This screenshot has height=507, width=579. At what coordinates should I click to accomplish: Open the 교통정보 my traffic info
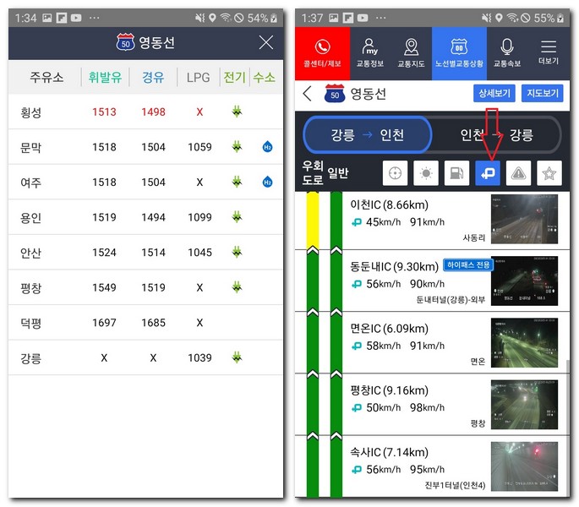click(x=369, y=53)
